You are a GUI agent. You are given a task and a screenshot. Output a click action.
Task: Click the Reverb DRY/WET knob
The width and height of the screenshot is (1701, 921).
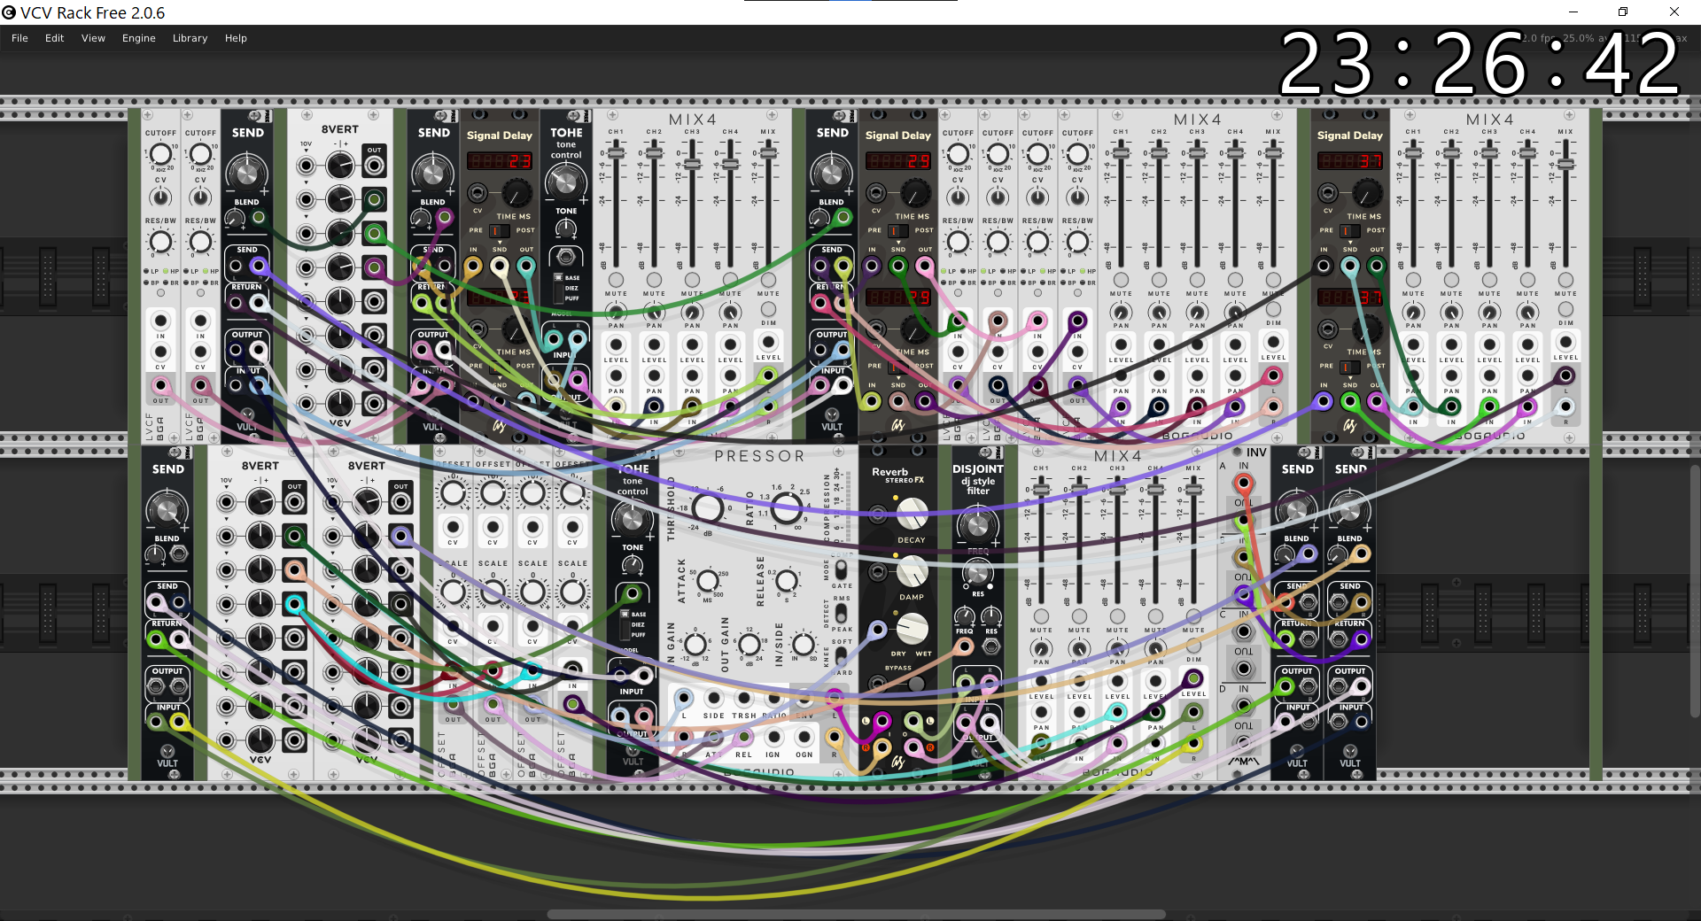(x=912, y=629)
